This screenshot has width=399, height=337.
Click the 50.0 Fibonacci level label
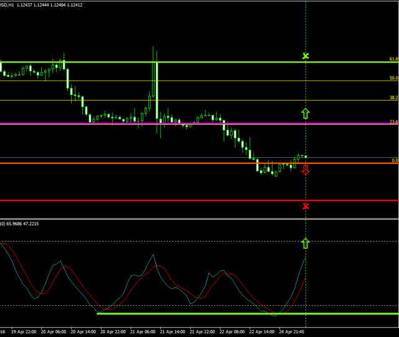tap(393, 78)
